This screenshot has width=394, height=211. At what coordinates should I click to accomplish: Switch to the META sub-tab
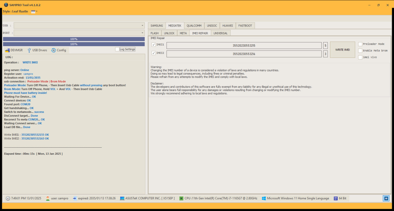point(183,33)
